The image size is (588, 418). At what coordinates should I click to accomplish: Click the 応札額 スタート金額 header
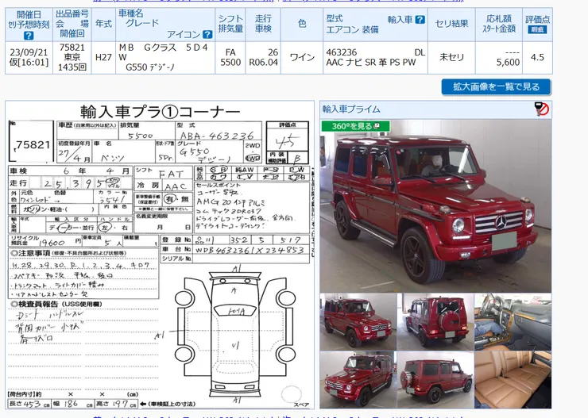[499, 25]
